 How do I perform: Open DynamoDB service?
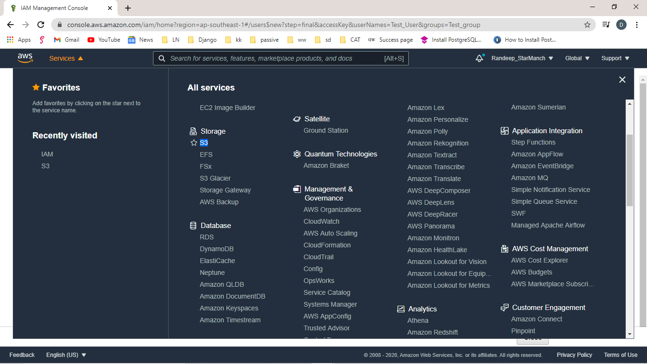[x=216, y=249]
